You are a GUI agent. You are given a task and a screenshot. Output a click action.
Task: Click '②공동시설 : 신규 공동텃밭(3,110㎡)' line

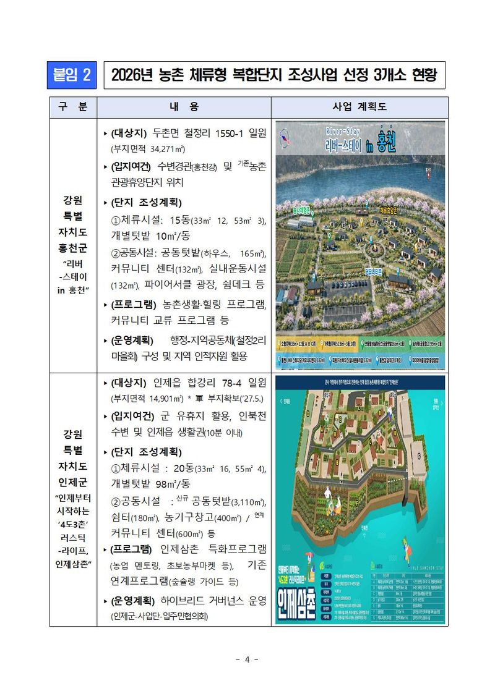(x=188, y=501)
